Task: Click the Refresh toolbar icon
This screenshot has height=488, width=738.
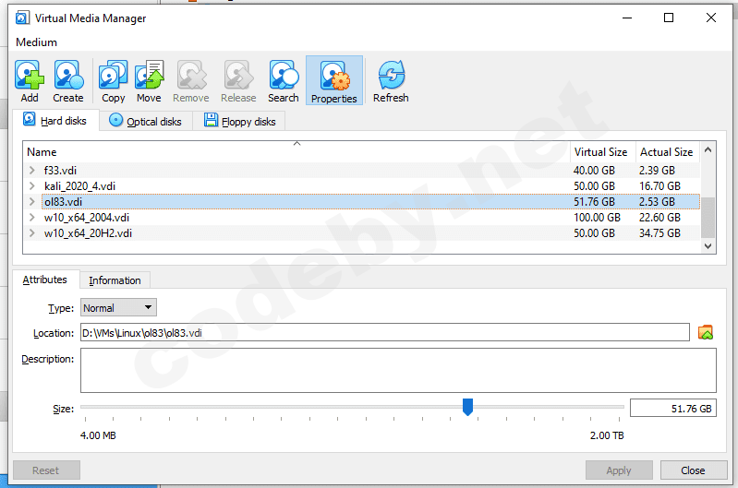Action: pos(391,80)
